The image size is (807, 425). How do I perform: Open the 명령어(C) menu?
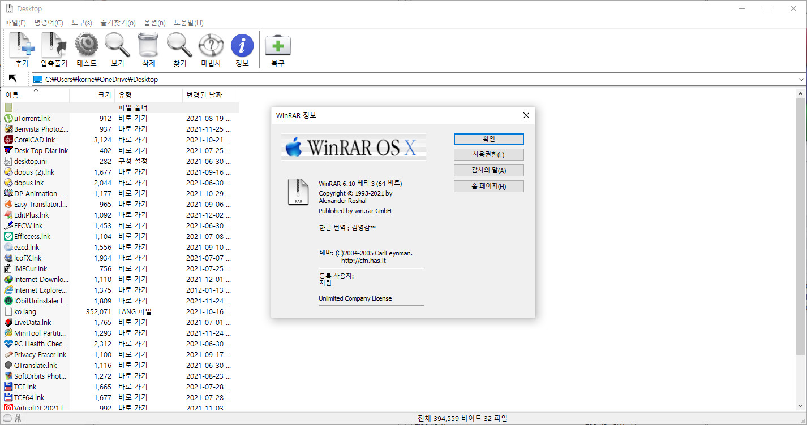click(x=49, y=23)
